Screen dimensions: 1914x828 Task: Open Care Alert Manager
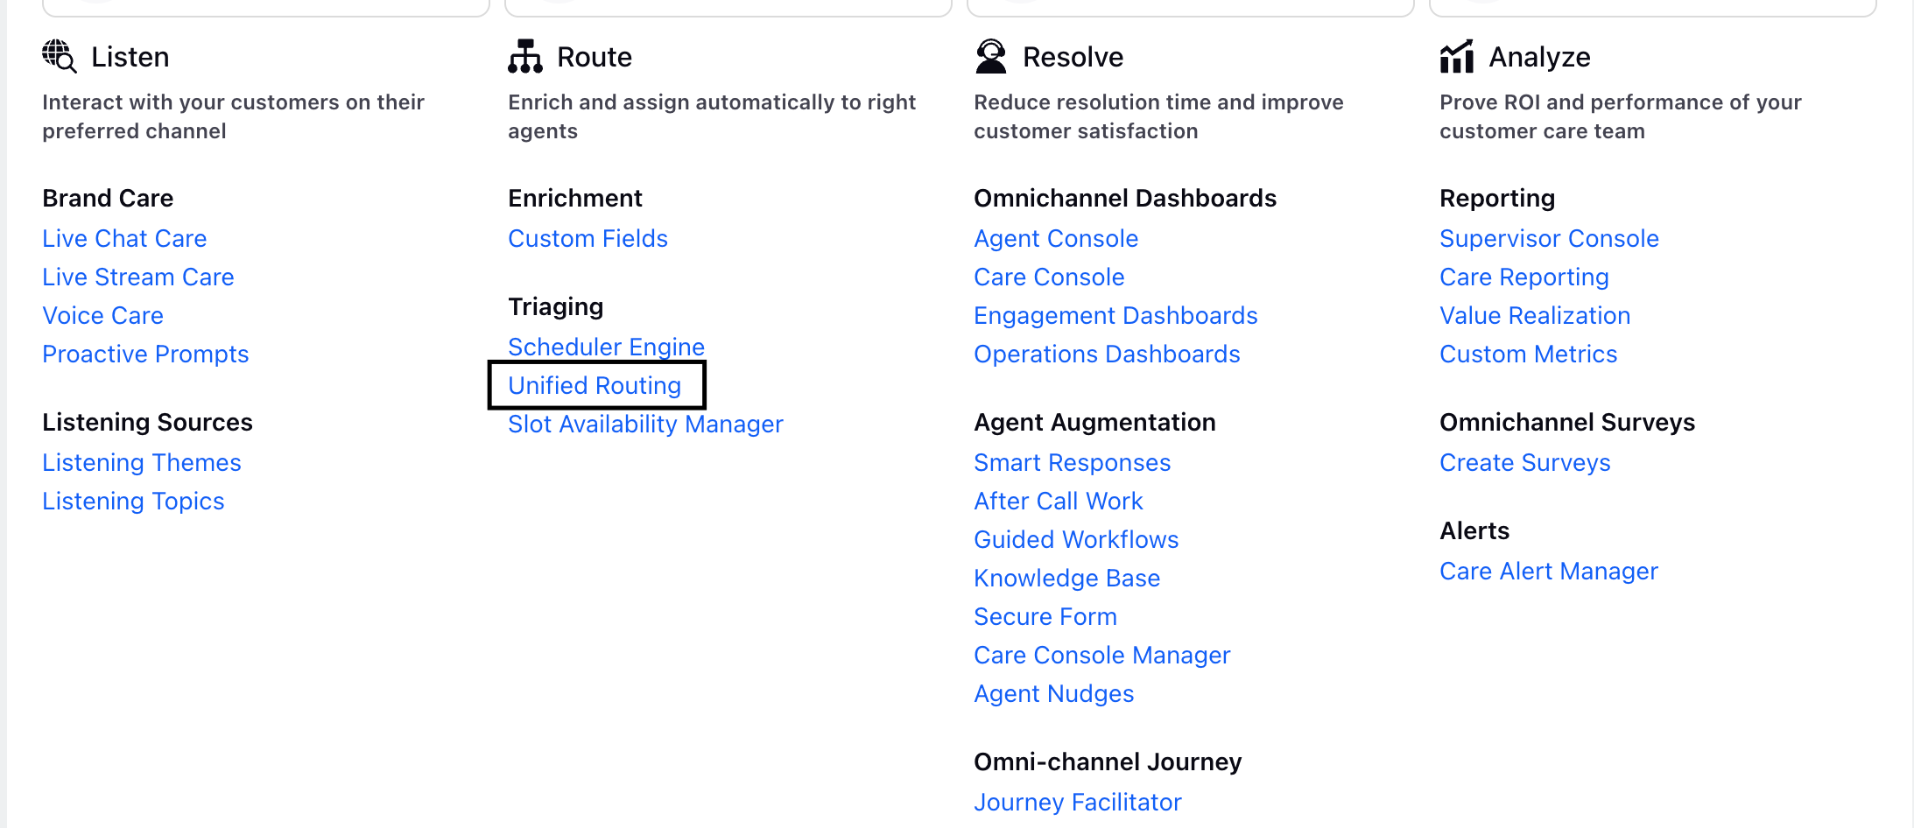1549,571
